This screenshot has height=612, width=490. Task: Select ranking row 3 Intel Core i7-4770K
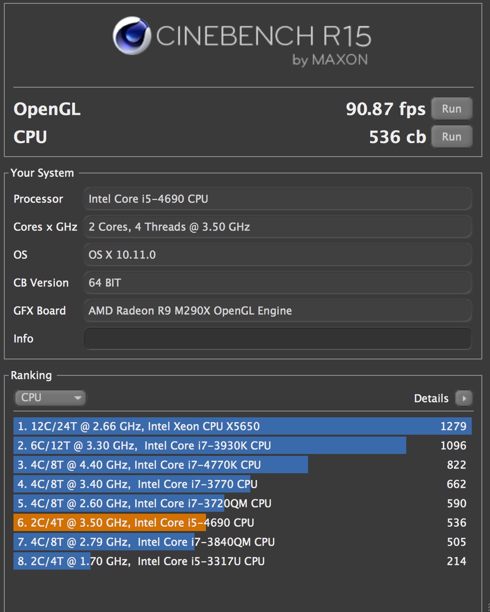(x=243, y=465)
